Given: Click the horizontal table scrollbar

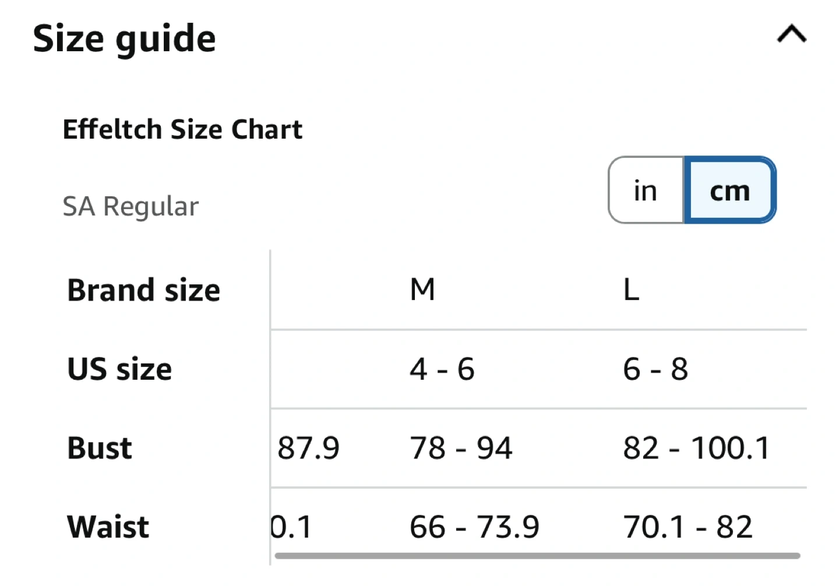Looking at the screenshot, I should coord(537,556).
